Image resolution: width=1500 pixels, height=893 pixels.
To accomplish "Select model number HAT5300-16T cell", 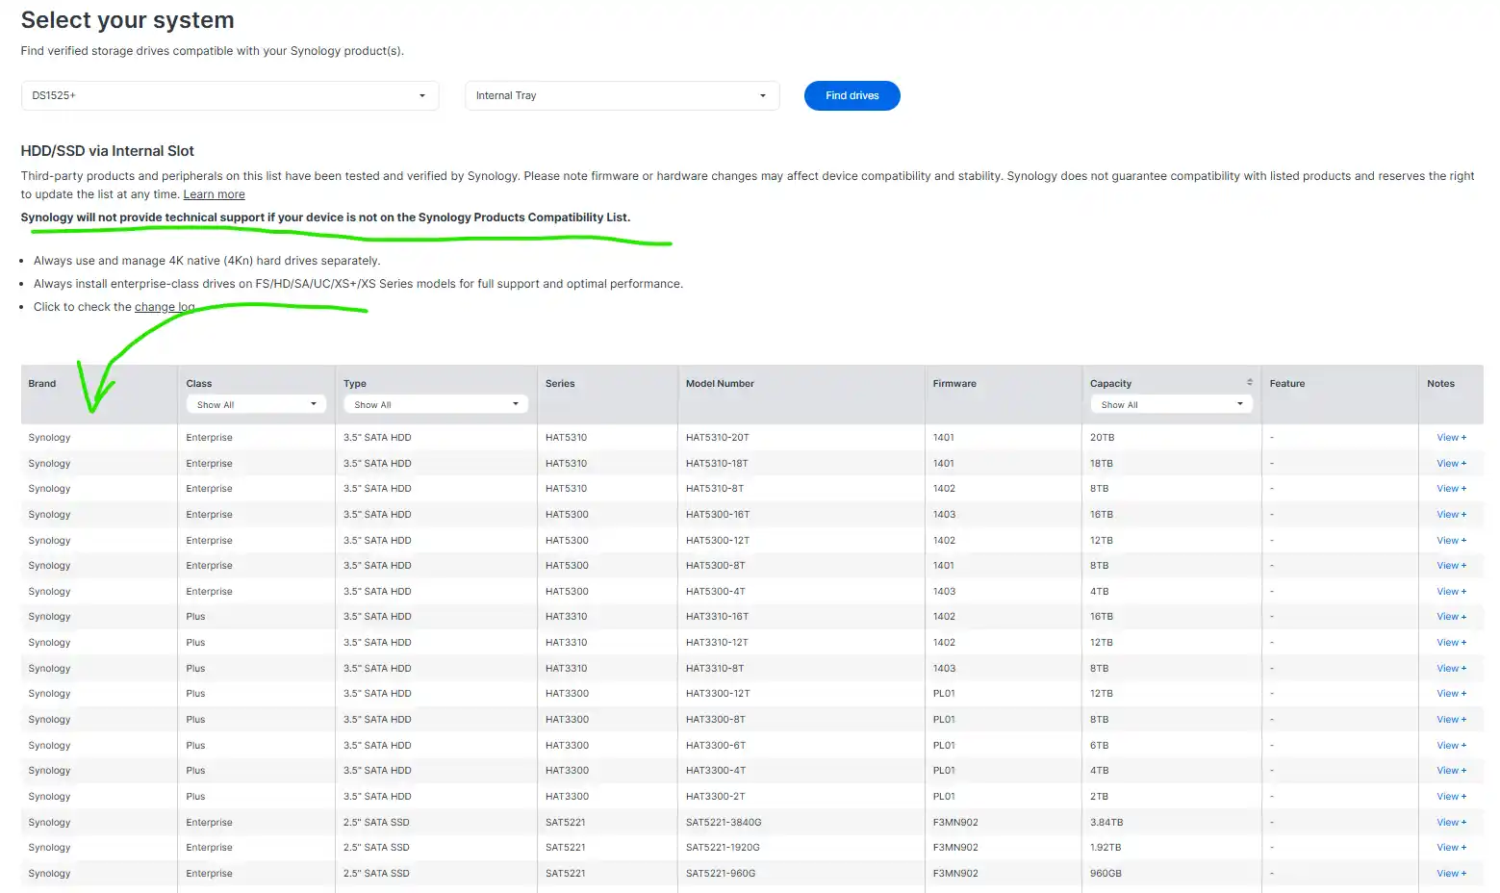I will pos(718,515).
